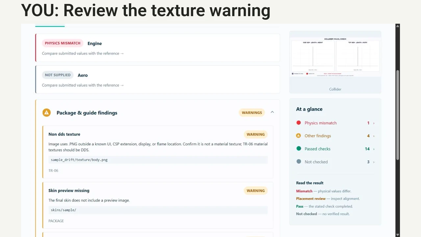Click the WARNINGS badge in findings header
This screenshot has height=237, width=421.
[x=252, y=113]
